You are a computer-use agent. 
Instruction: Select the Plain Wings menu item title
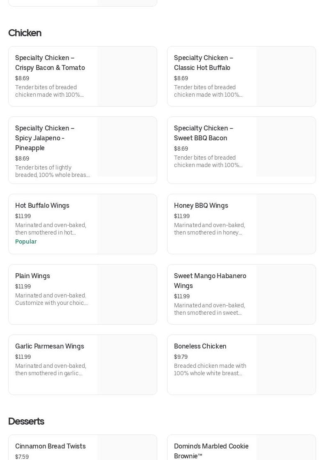[x=32, y=276]
